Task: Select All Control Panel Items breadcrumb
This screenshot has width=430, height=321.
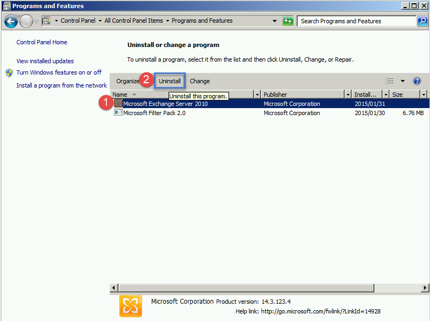Action: pos(133,21)
